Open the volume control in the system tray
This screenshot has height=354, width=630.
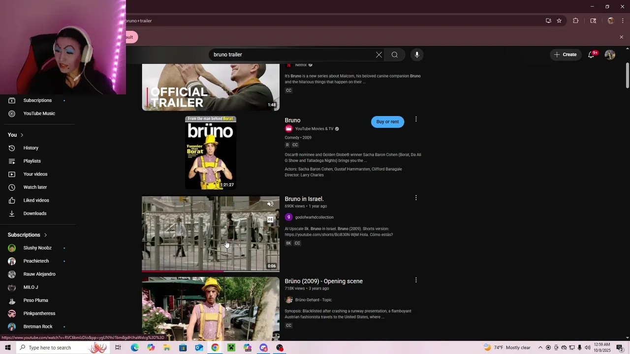point(587,348)
